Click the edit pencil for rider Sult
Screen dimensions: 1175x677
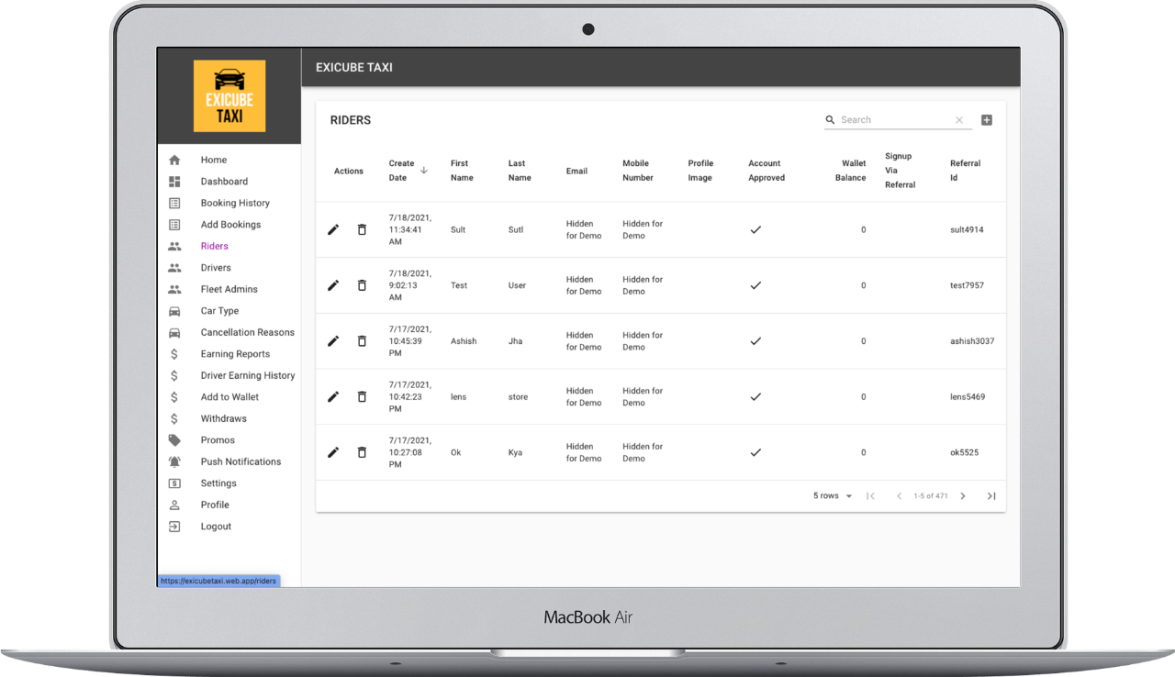click(333, 229)
